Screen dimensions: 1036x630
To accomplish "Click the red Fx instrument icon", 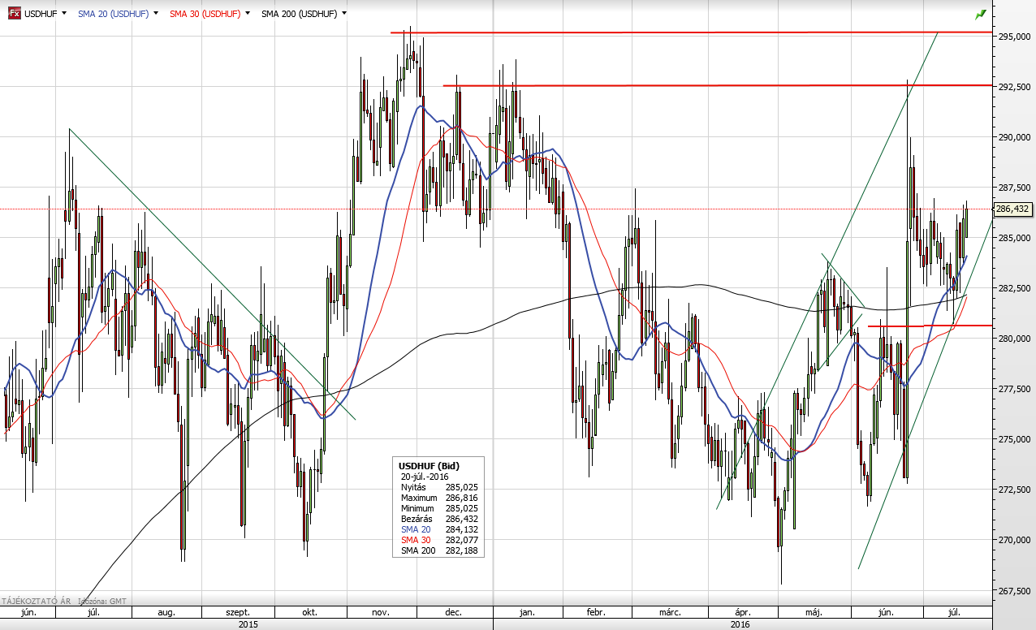I will coord(15,13).
